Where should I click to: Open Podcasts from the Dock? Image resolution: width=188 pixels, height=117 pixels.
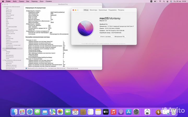(121, 112)
